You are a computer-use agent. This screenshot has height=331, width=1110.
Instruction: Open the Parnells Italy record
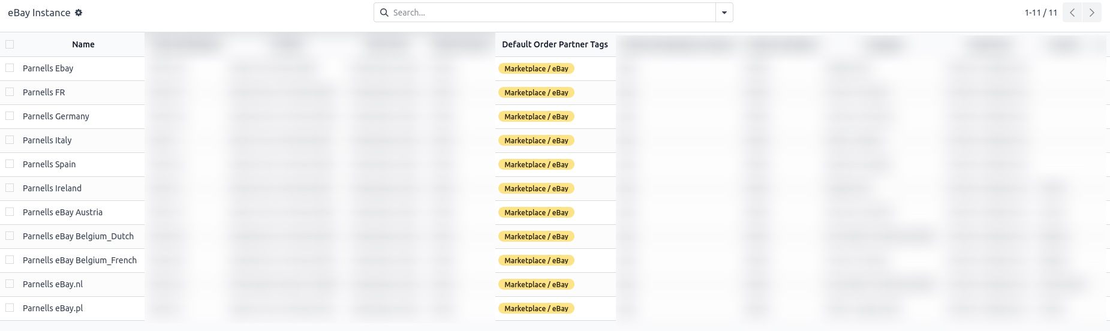(47, 140)
